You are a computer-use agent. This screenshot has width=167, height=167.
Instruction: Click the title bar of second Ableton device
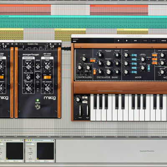click(x=40, y=140)
